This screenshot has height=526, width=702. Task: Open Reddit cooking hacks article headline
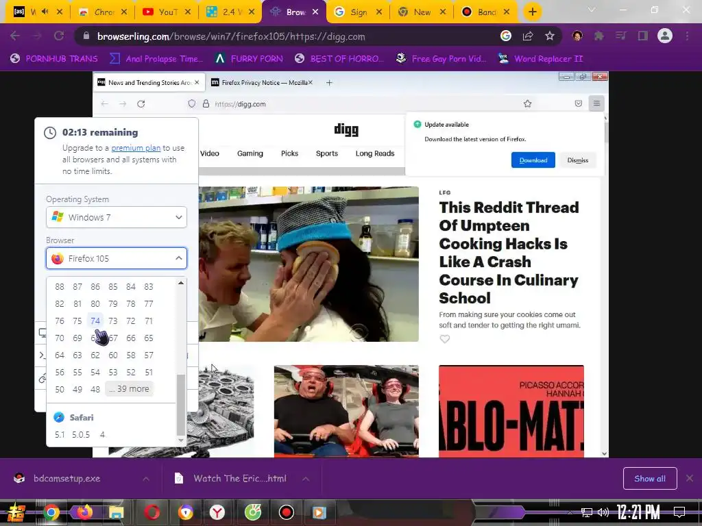pyautogui.click(x=509, y=253)
